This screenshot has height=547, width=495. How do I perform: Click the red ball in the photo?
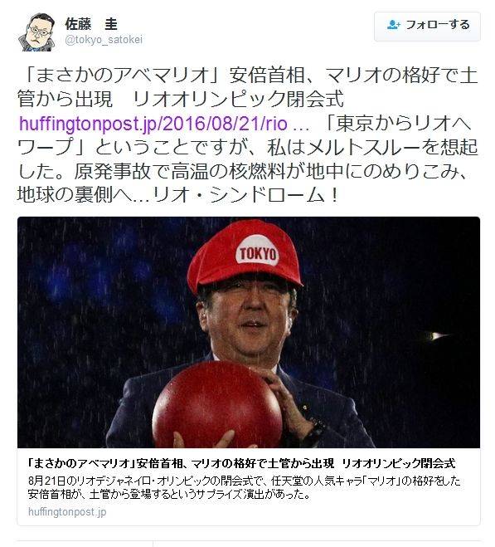(x=217, y=406)
